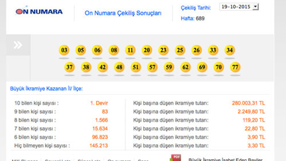Screen dimensions: 286x161
Task: Click the dropdown arrow beside 19-10-2015
Action: point(256,7)
